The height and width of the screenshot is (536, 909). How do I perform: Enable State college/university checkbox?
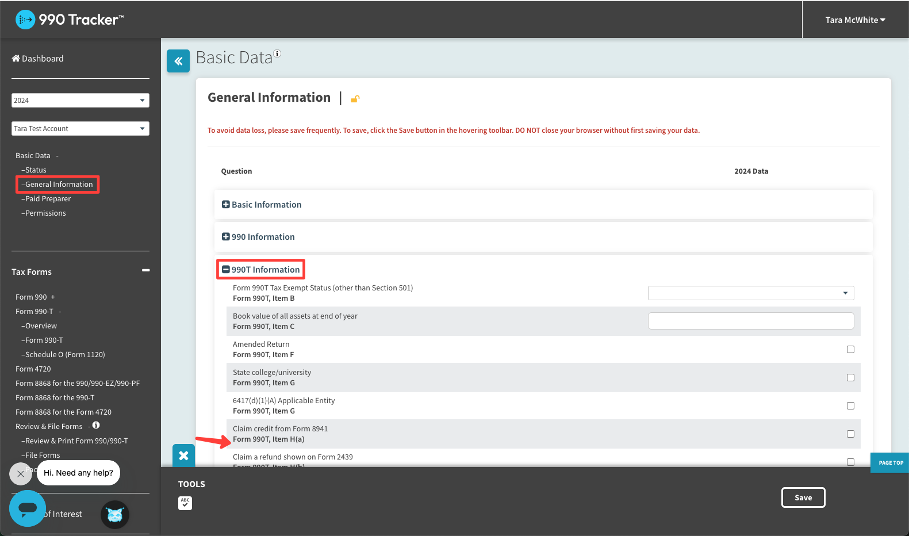(x=850, y=378)
